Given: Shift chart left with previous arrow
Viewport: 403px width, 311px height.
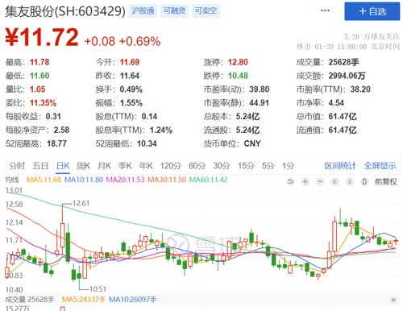Looking at the screenshot, I should pyautogui.click(x=334, y=182).
